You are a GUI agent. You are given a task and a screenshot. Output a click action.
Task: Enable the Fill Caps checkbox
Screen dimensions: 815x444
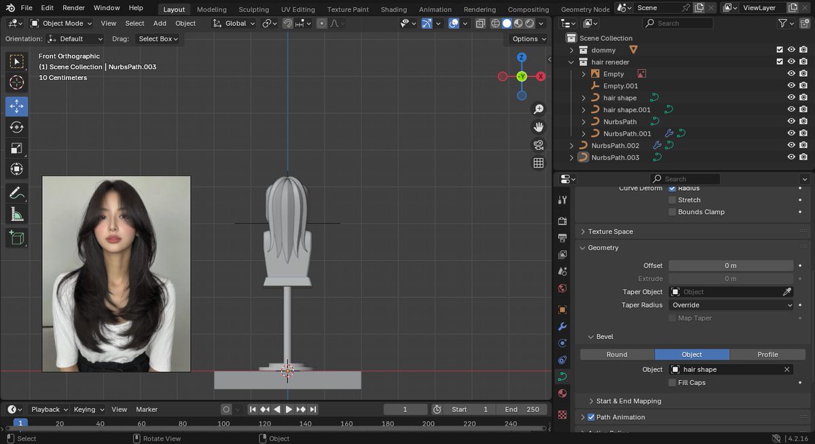(672, 383)
